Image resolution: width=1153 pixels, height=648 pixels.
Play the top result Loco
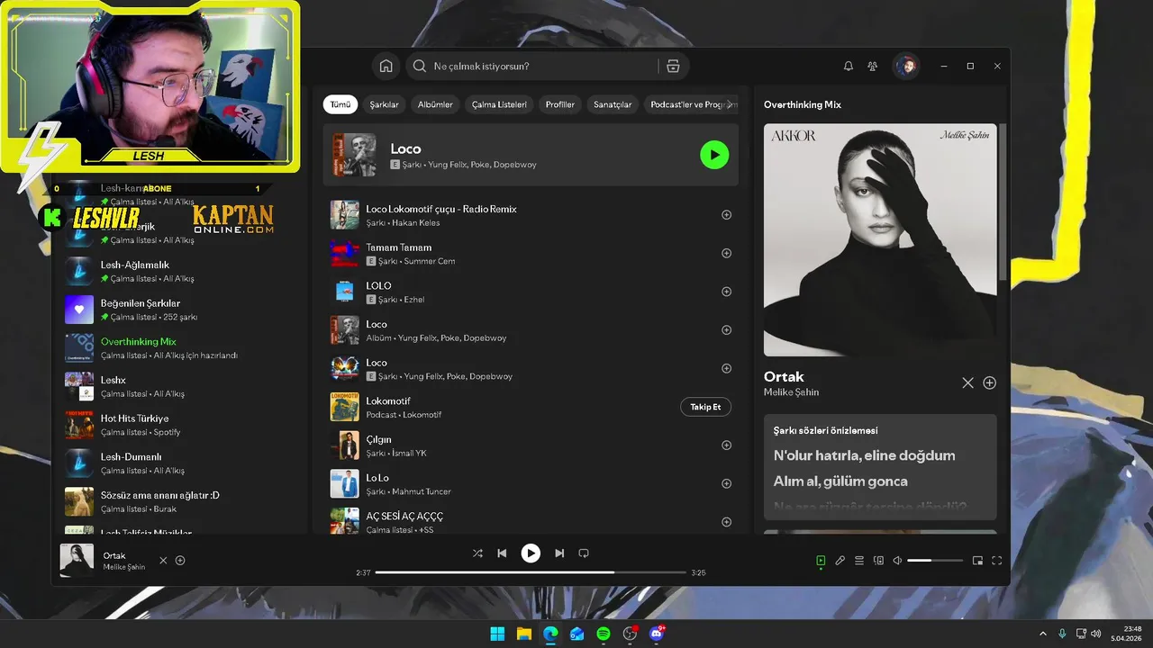(714, 155)
